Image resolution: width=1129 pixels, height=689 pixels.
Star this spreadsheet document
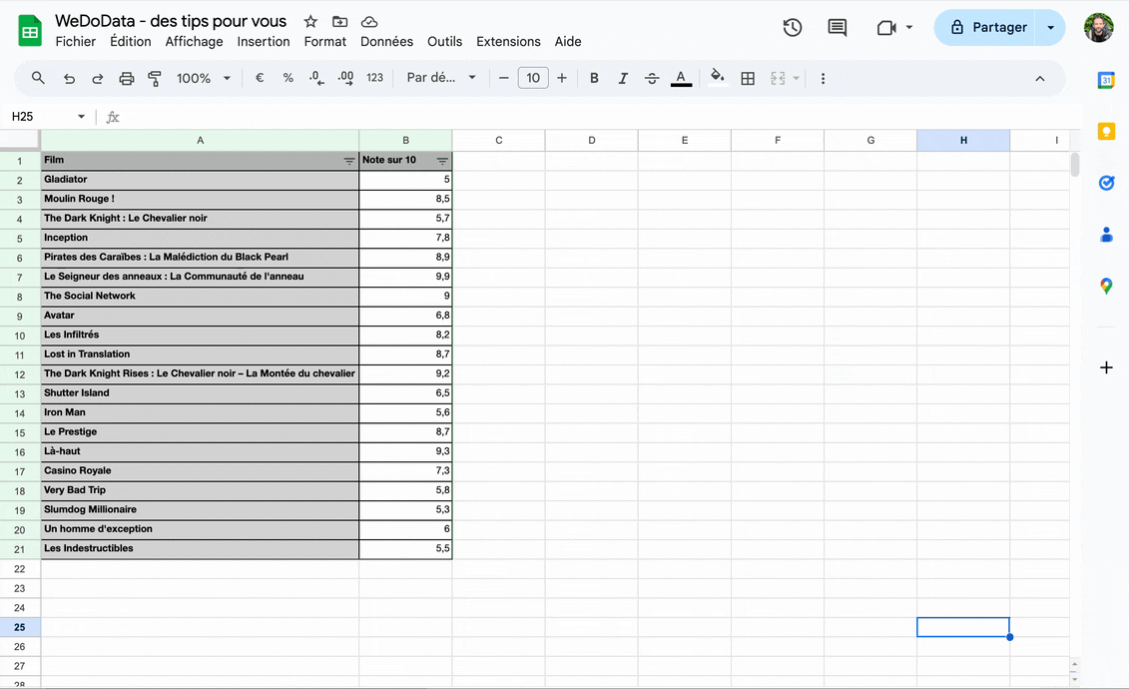point(310,21)
